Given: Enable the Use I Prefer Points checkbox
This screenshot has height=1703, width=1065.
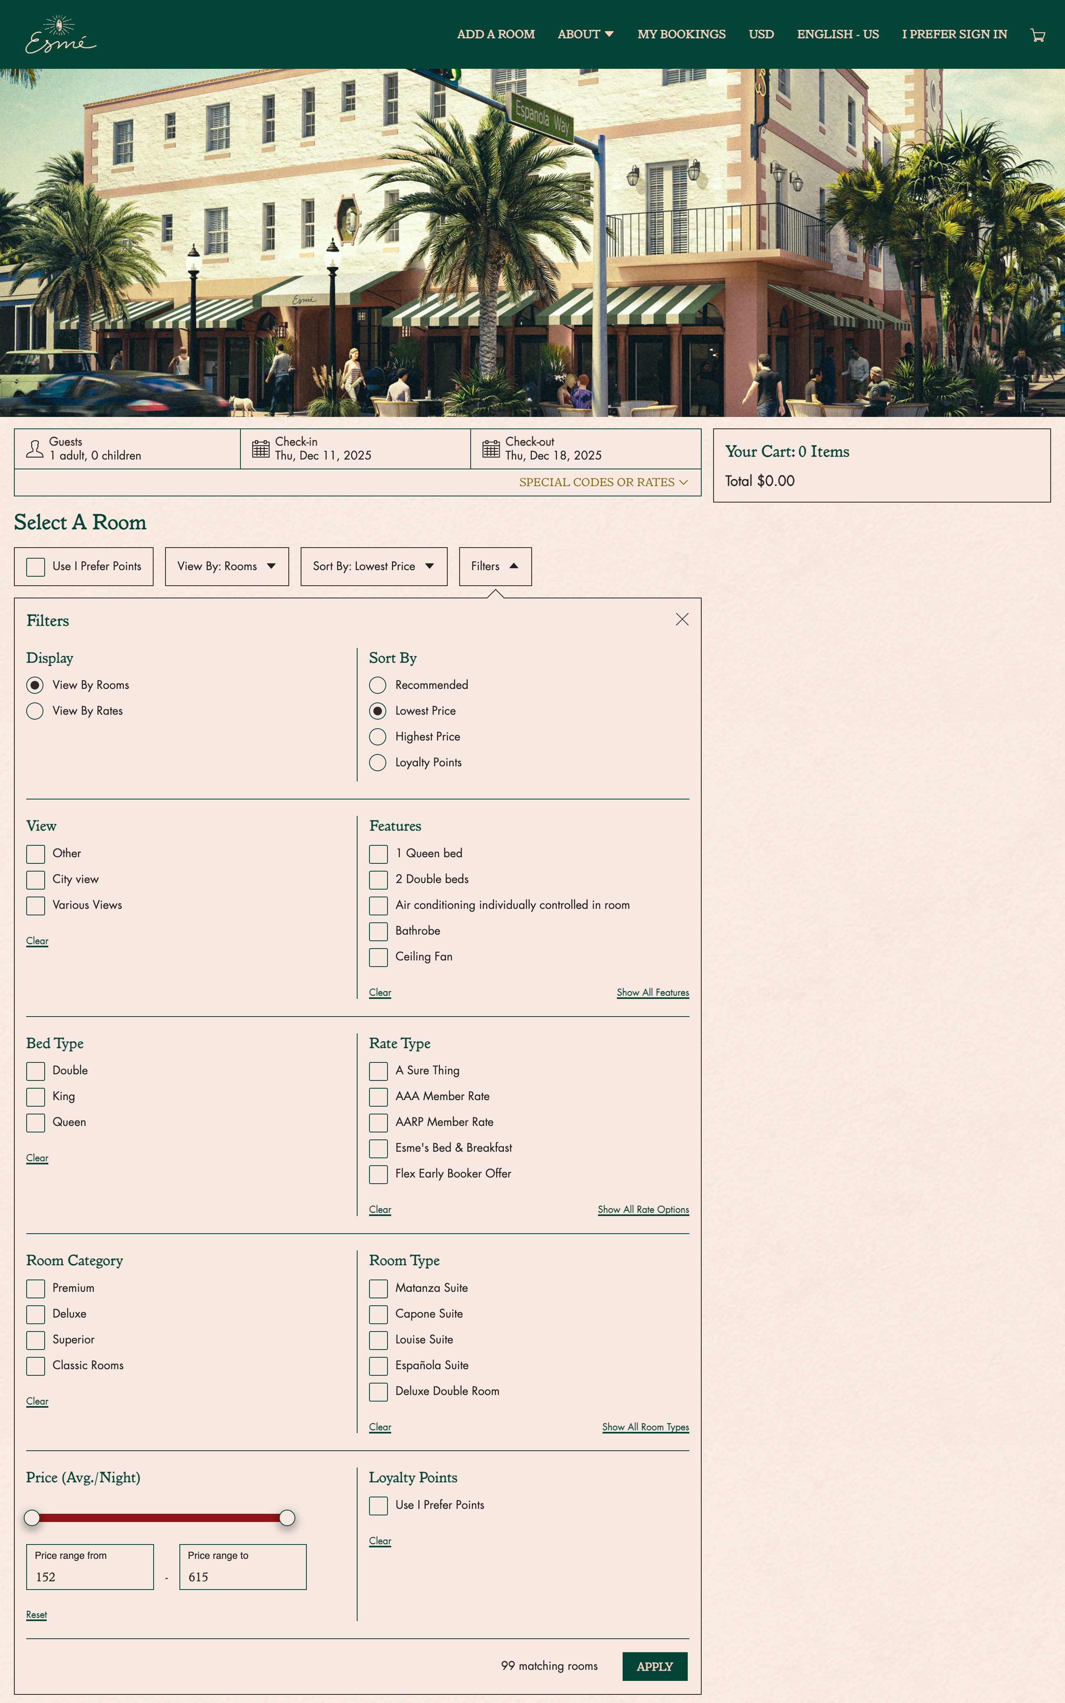Looking at the screenshot, I should (x=35, y=566).
